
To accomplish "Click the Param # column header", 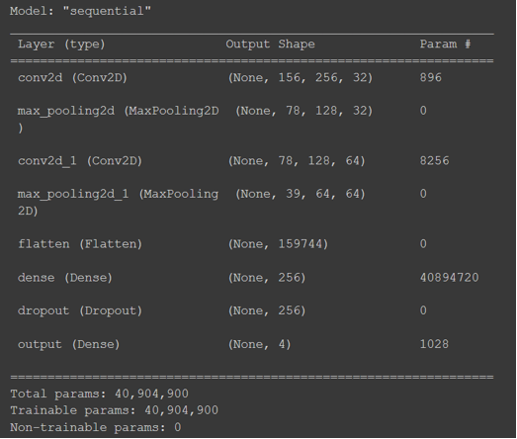I will click(445, 44).
